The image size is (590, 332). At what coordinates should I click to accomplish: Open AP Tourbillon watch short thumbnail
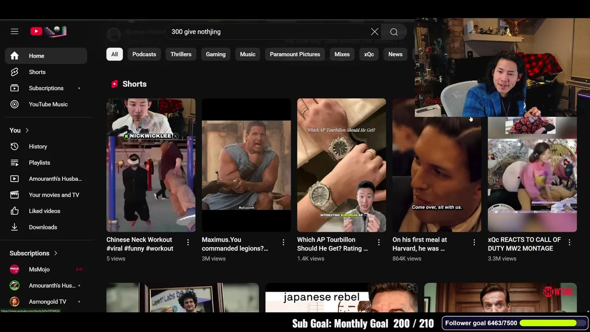342,165
